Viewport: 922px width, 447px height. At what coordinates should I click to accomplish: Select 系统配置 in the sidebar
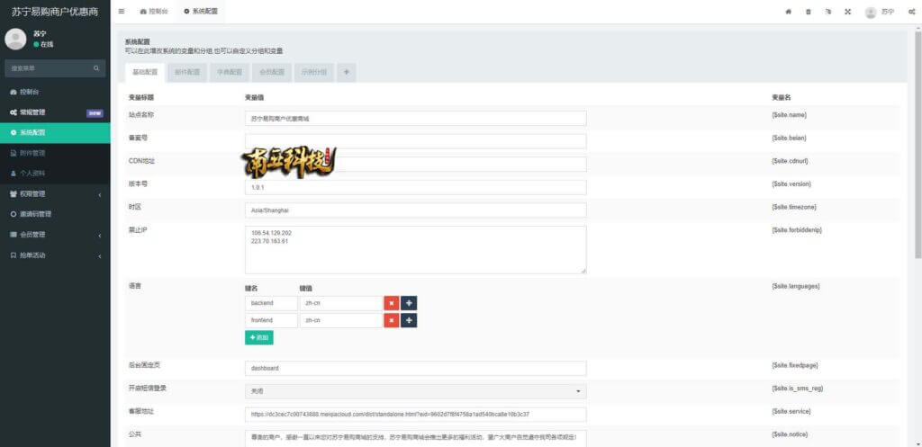coord(55,133)
